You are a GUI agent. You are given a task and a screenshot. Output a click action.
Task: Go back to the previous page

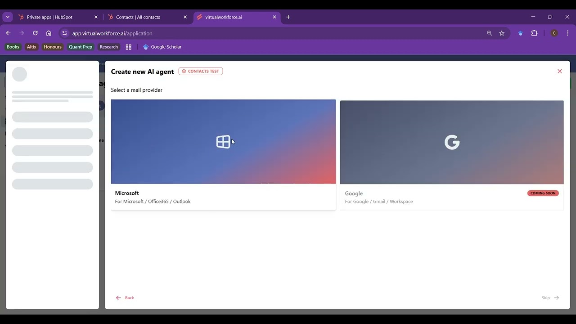[8, 33]
